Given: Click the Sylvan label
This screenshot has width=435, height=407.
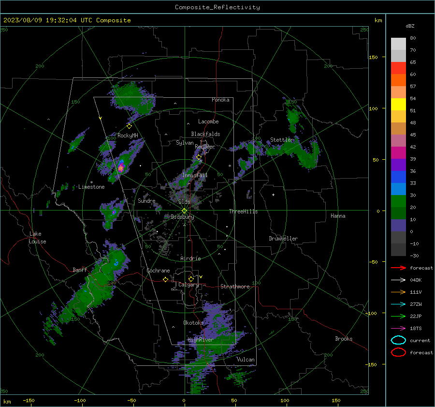Looking at the screenshot, I should pos(185,143).
